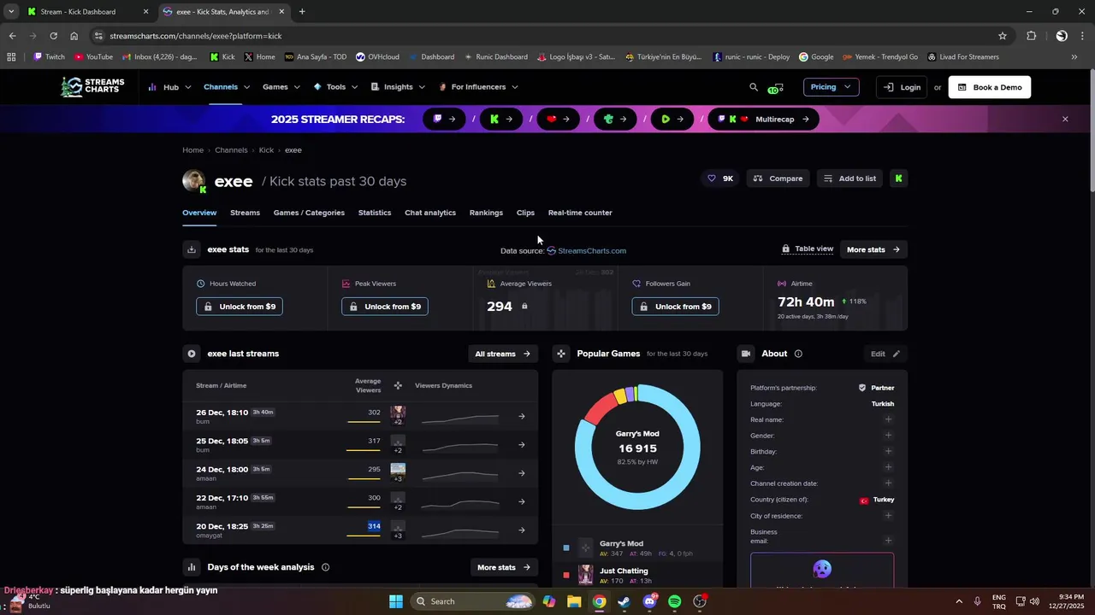
Task: Open the Kick streamer recap
Action: pyautogui.click(x=501, y=120)
